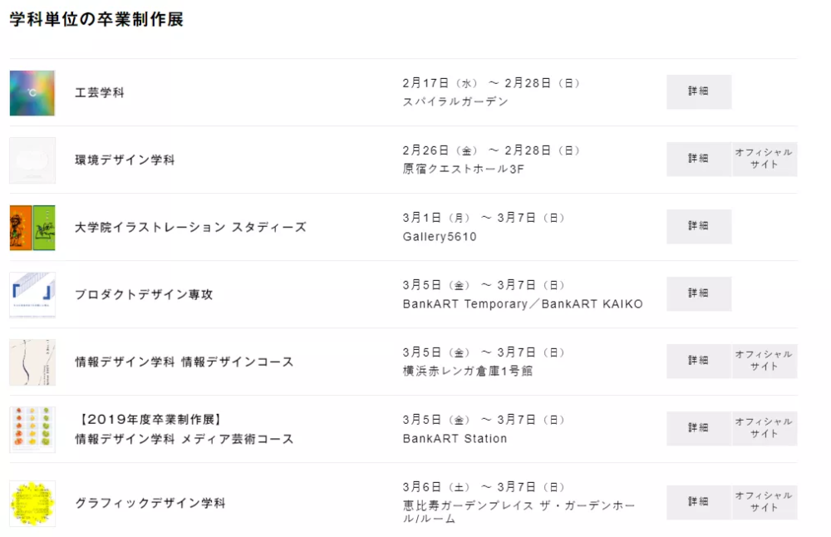The width and height of the screenshot is (831, 537).
Task: Click 詳細 button for 環境デザイン学科
Action: click(698, 160)
